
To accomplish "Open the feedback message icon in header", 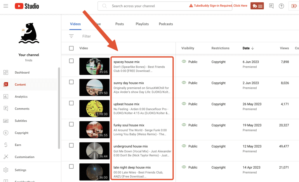I will tap(271, 6).
